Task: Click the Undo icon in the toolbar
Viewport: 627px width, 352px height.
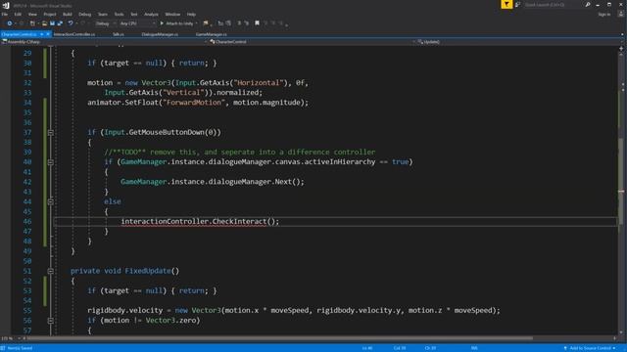Action: point(71,23)
